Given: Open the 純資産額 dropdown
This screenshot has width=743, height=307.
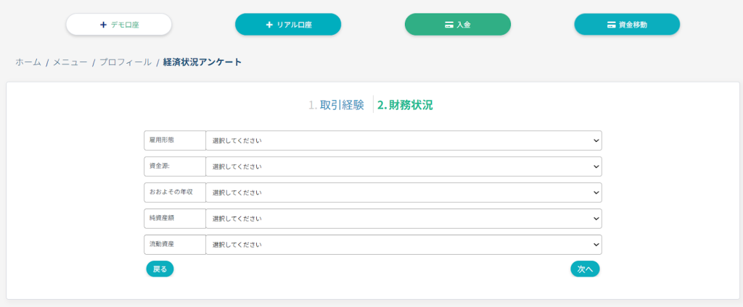Looking at the screenshot, I should click(403, 219).
